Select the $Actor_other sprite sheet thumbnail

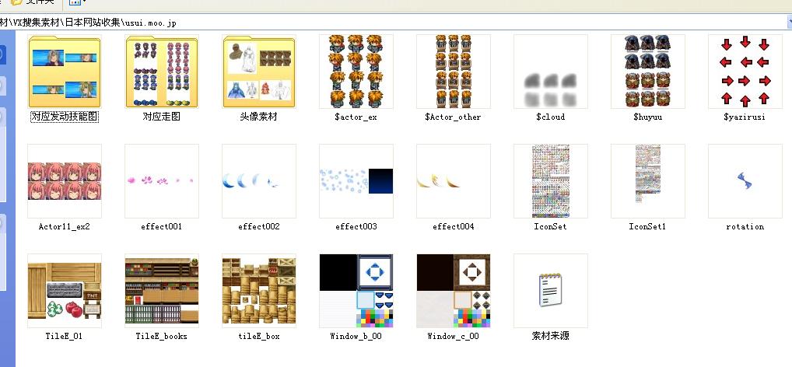click(453, 72)
